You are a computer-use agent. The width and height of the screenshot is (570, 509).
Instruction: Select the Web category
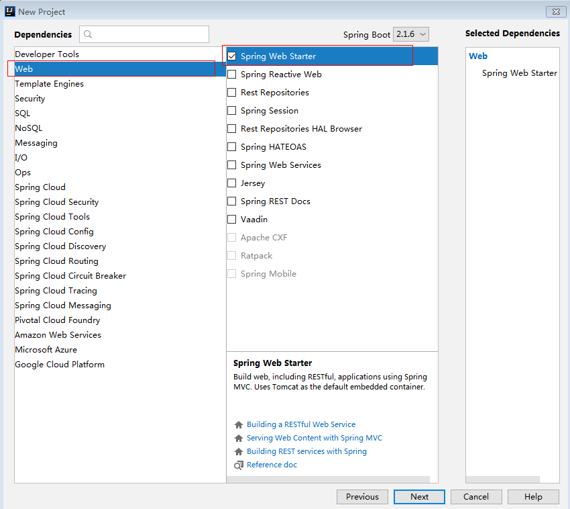click(x=120, y=68)
